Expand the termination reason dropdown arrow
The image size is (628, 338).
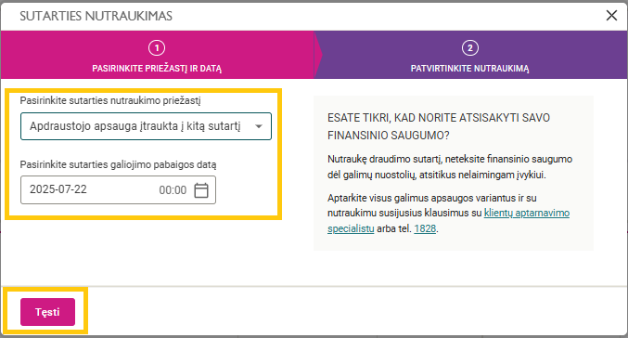coord(259,126)
